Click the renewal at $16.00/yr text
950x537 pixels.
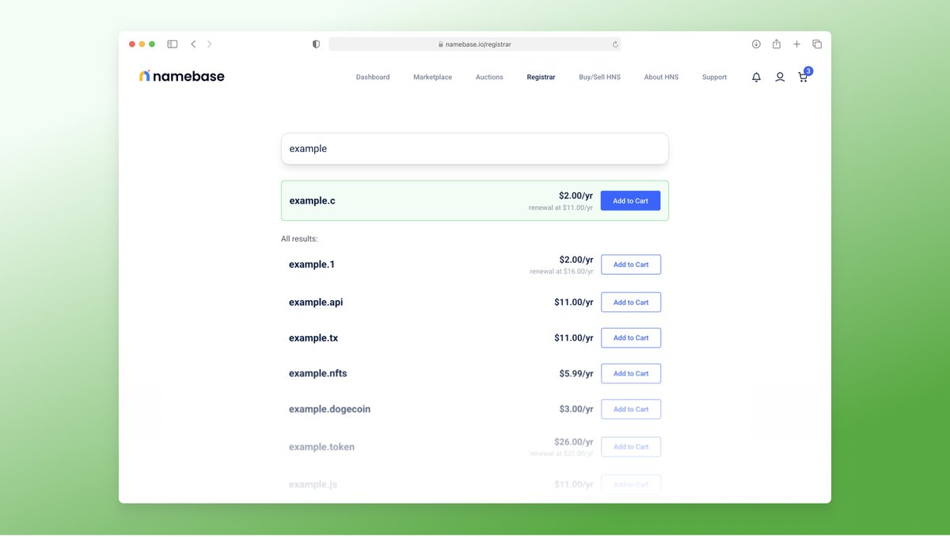pos(561,271)
